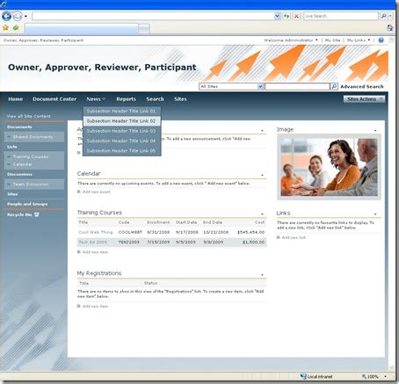Click the Home page toolbar icon
This screenshot has height=384, width=399.
pos(389,28)
